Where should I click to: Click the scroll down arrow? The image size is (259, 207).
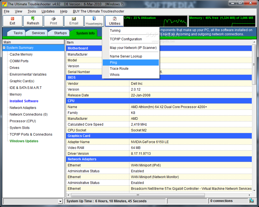254,190
